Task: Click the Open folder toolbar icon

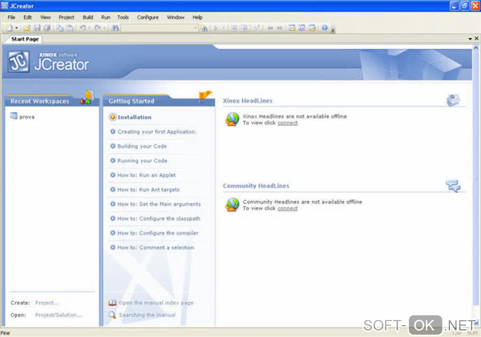Action: pos(27,28)
